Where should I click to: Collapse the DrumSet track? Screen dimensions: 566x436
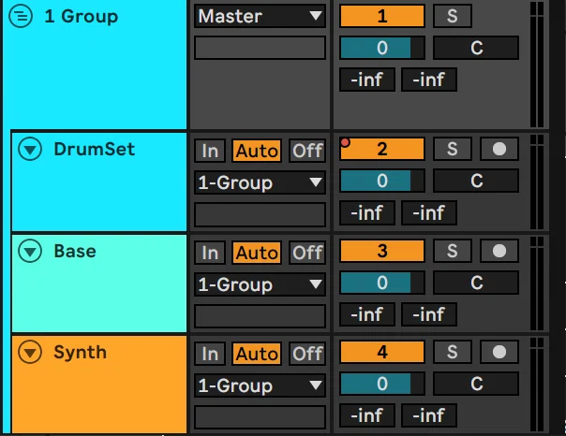[x=30, y=149]
